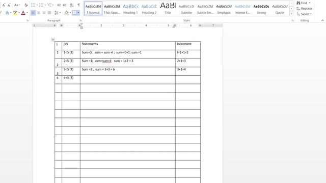Click Find in the Editing group

coord(304,3)
